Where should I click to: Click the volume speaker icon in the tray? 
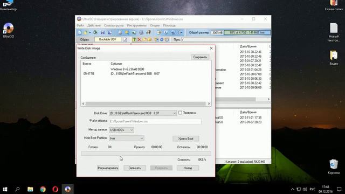tap(305, 189)
